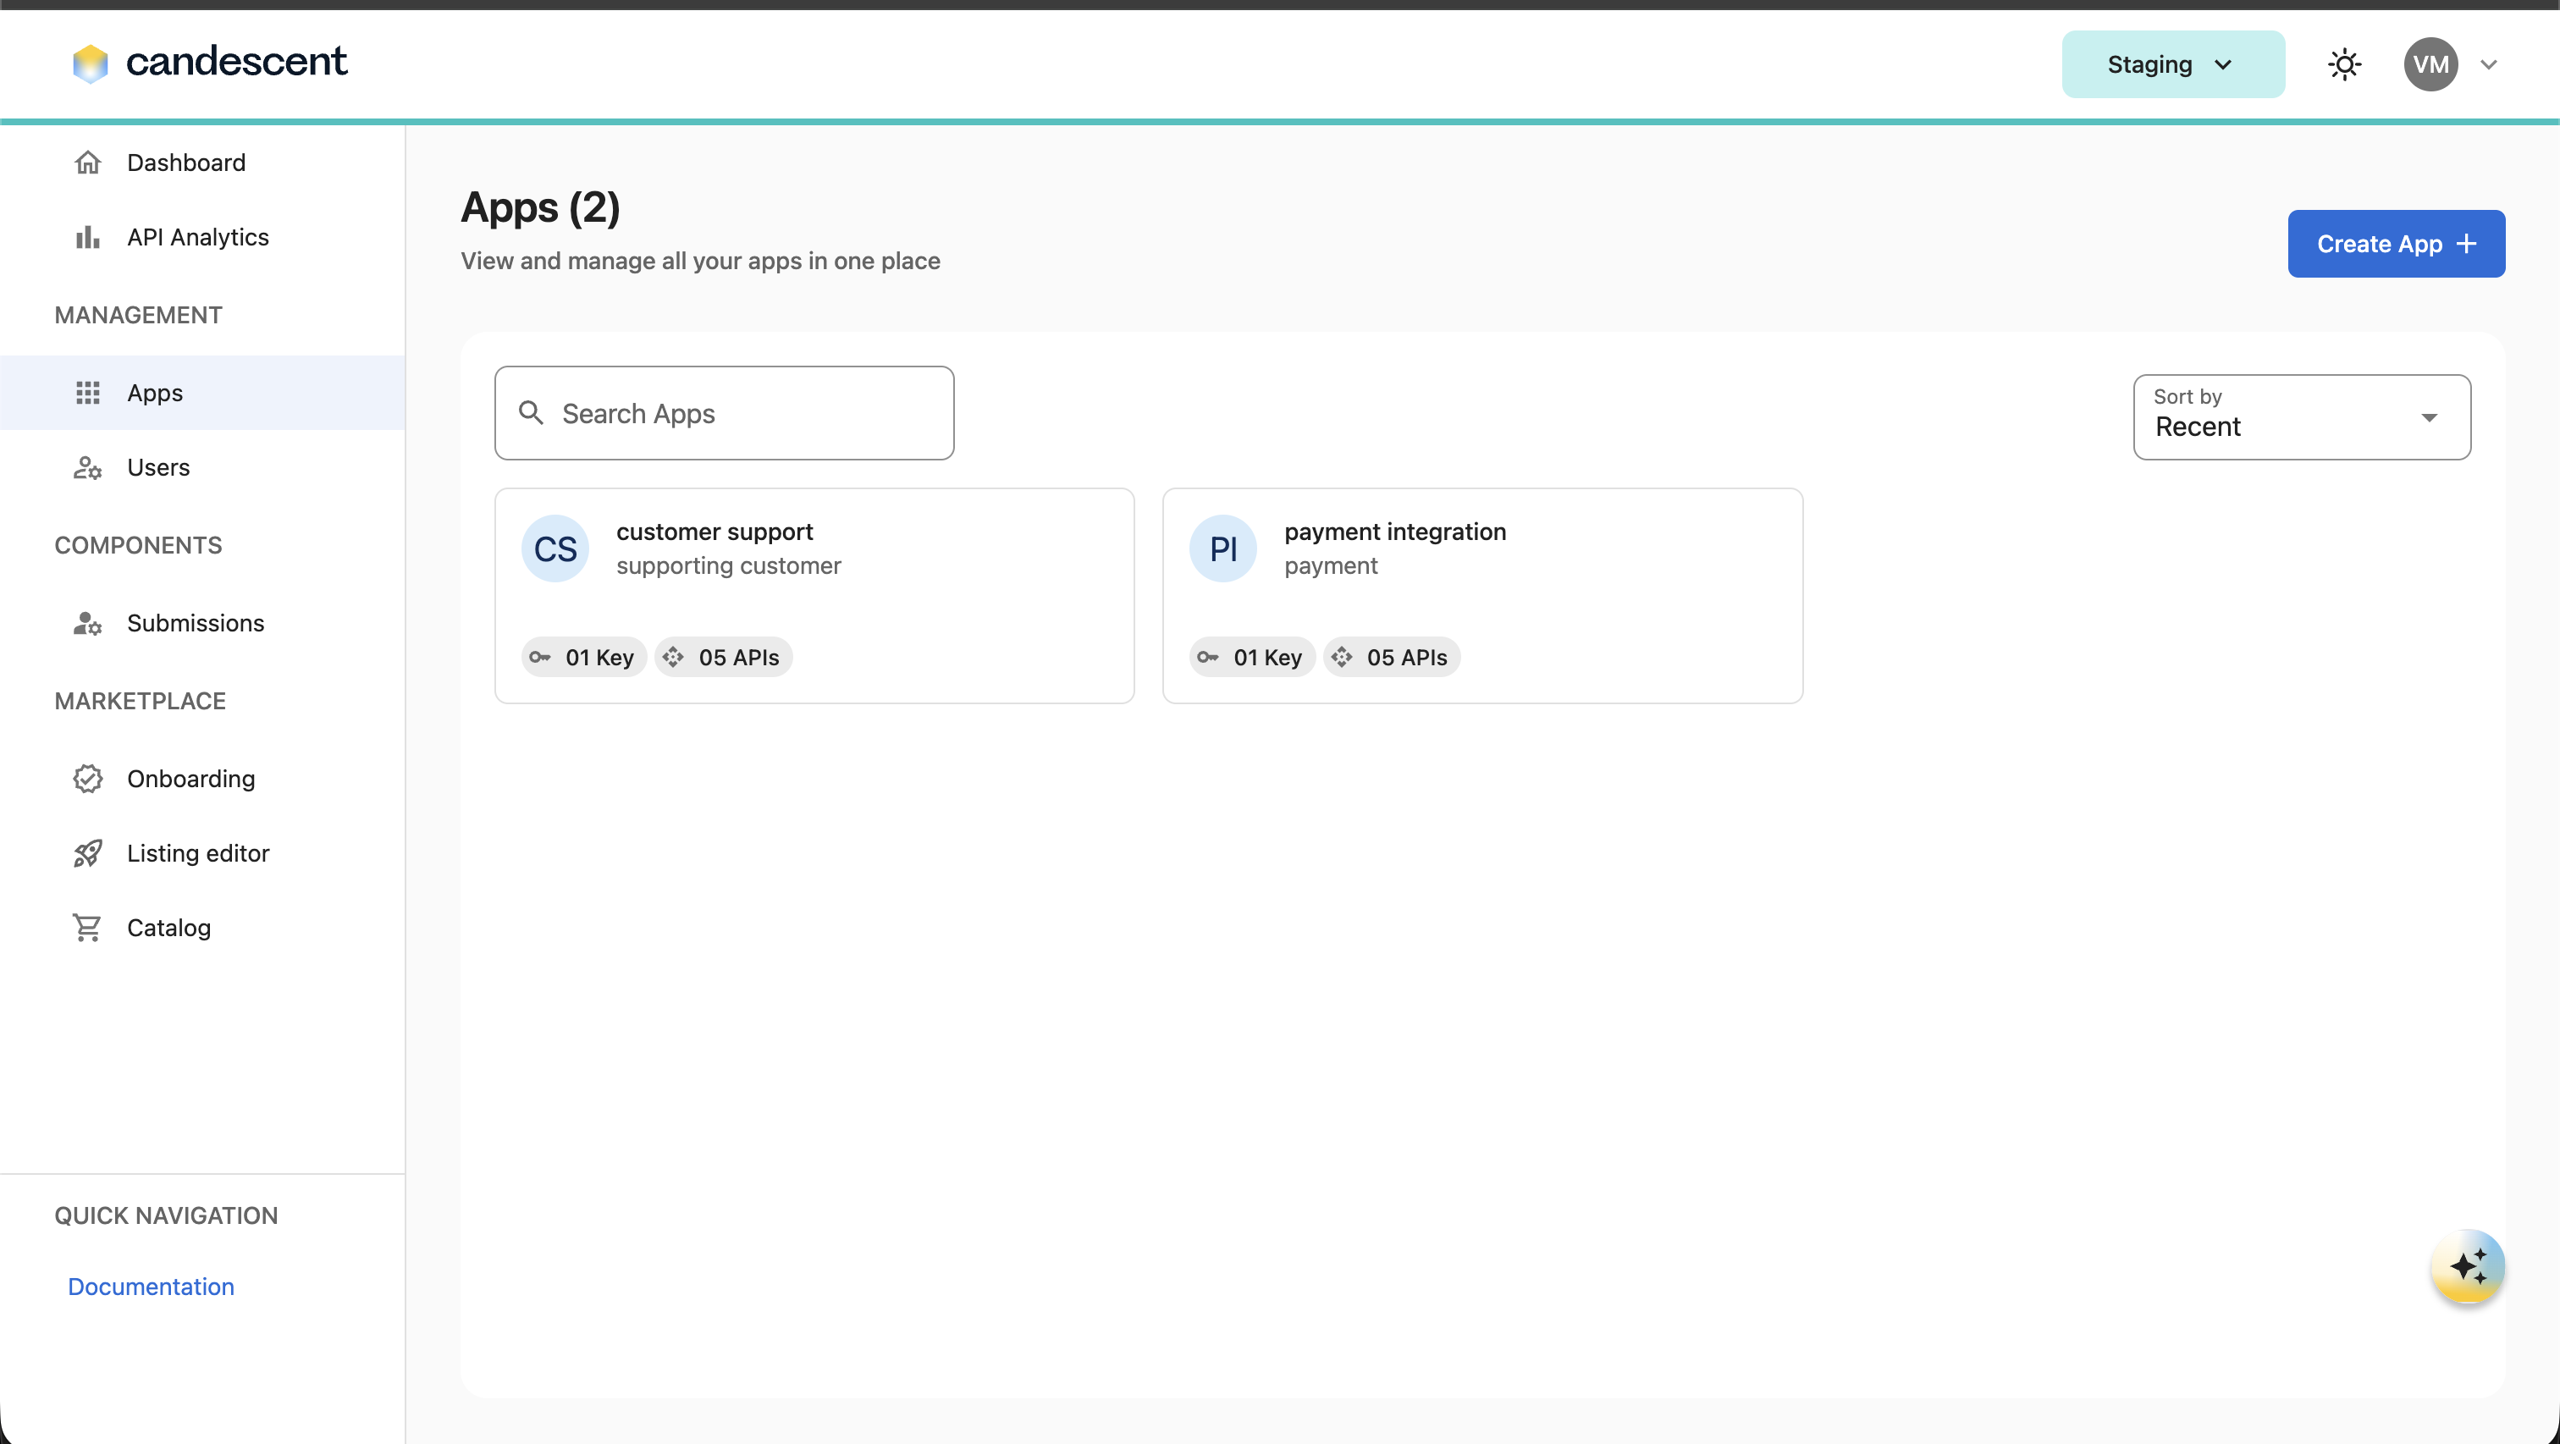Toggle the light/dark theme sun icon

click(2344, 64)
